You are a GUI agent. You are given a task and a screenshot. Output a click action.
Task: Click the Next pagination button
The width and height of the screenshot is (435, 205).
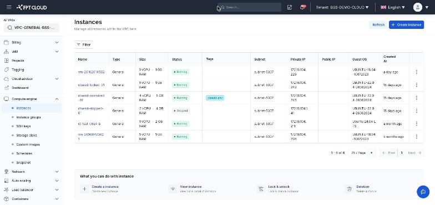tap(415, 153)
